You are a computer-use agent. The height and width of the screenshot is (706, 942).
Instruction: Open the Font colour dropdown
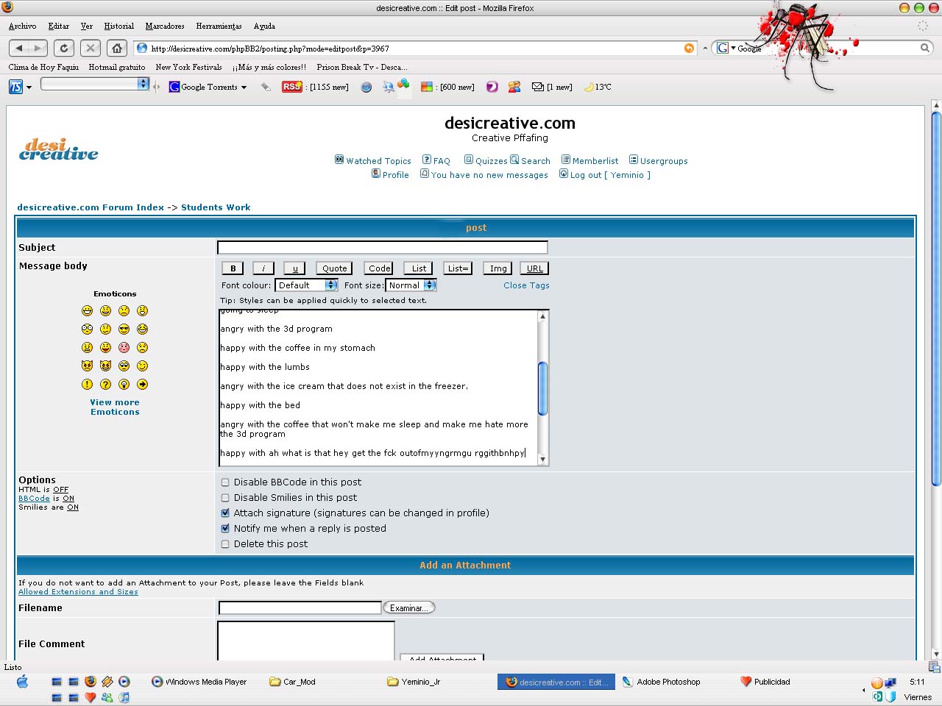(x=306, y=285)
